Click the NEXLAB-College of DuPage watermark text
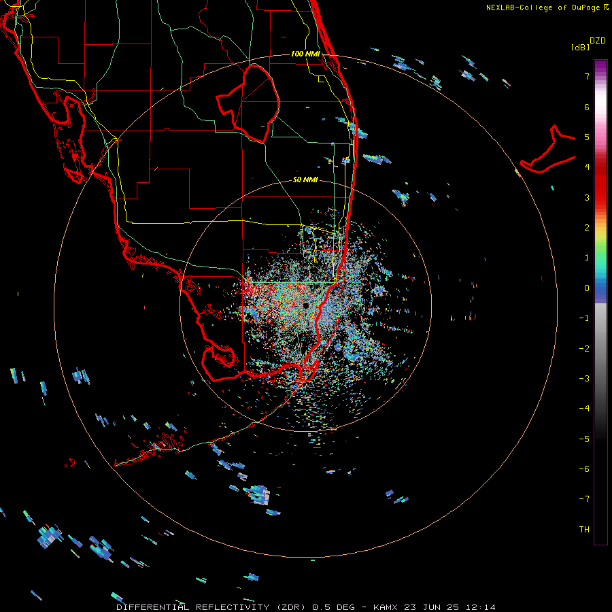The width and height of the screenshot is (612, 612). pyautogui.click(x=547, y=7)
